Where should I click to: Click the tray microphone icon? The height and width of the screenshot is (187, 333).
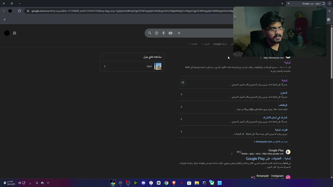[x=37, y=183]
